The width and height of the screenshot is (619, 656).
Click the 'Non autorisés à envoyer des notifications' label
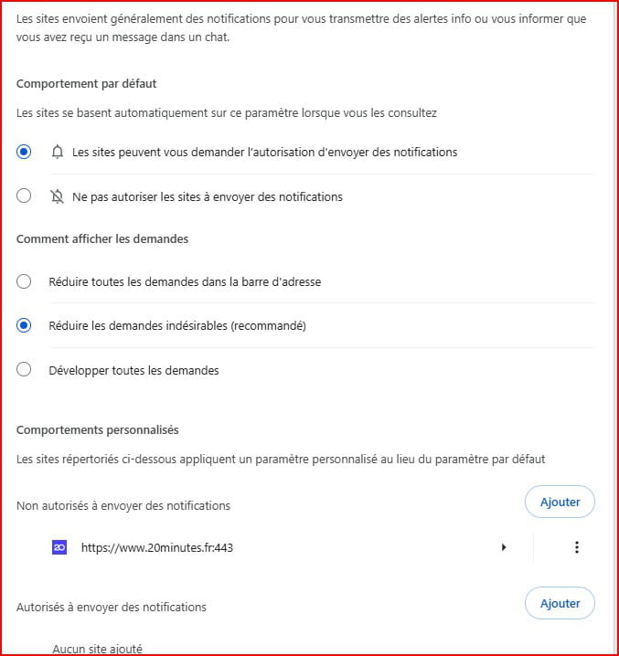click(123, 505)
